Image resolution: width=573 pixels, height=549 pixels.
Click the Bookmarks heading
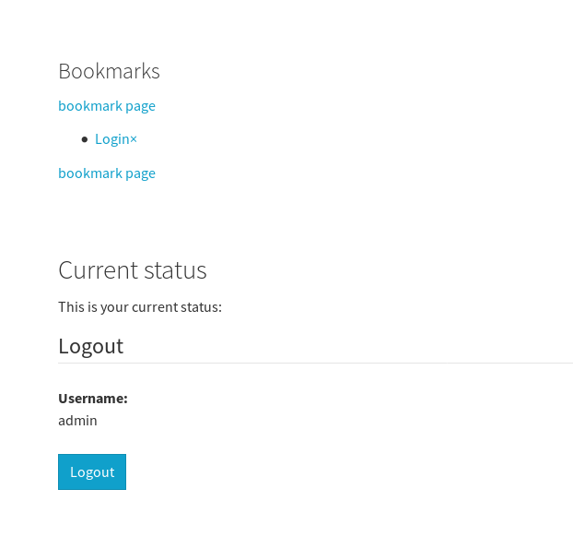pyautogui.click(x=109, y=71)
